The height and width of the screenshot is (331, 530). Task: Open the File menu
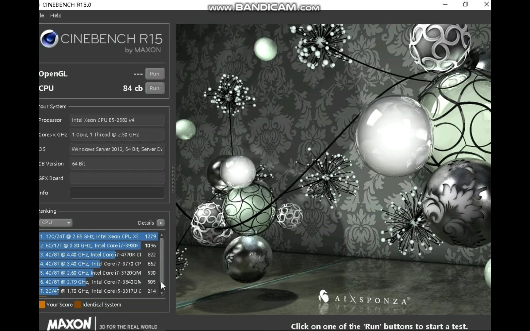[x=42, y=15]
